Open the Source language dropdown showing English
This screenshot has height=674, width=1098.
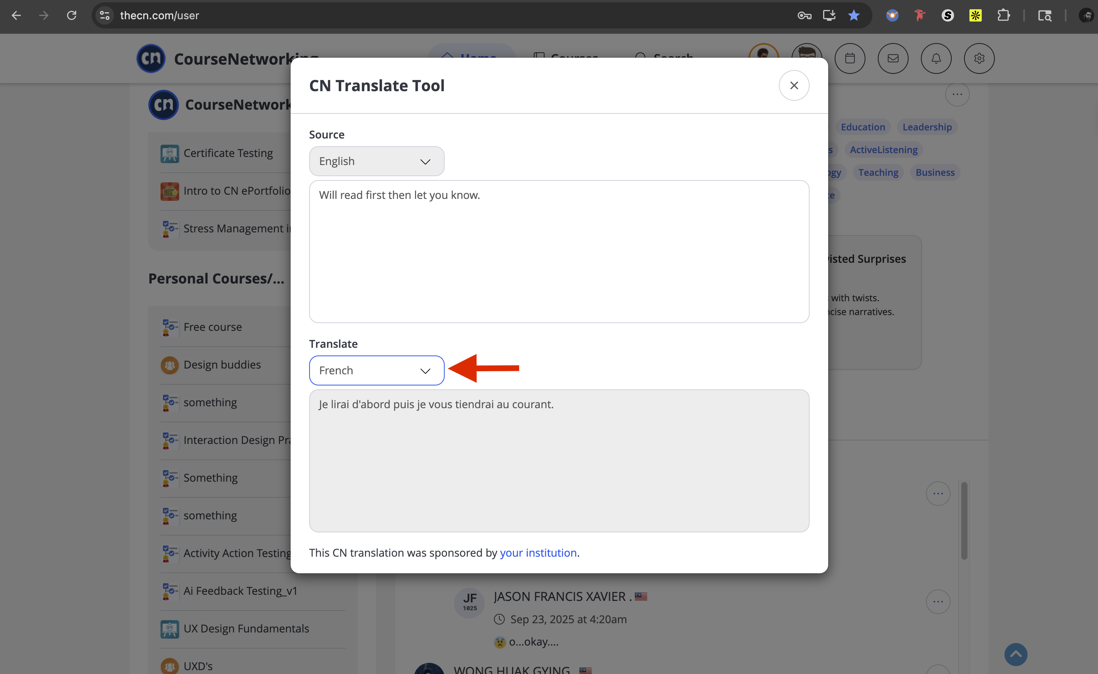click(377, 161)
